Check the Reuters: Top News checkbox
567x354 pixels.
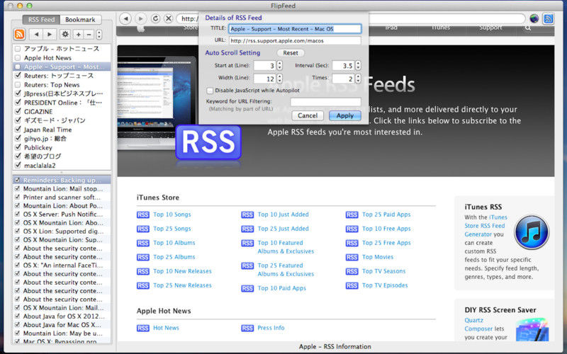18,84
